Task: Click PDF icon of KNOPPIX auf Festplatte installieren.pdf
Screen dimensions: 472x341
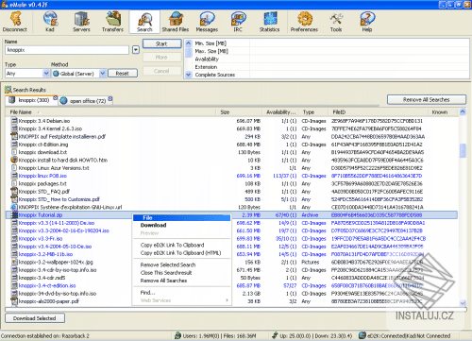Action: (x=14, y=136)
